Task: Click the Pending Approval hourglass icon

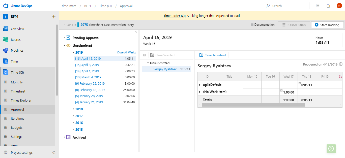Action: 68,38
